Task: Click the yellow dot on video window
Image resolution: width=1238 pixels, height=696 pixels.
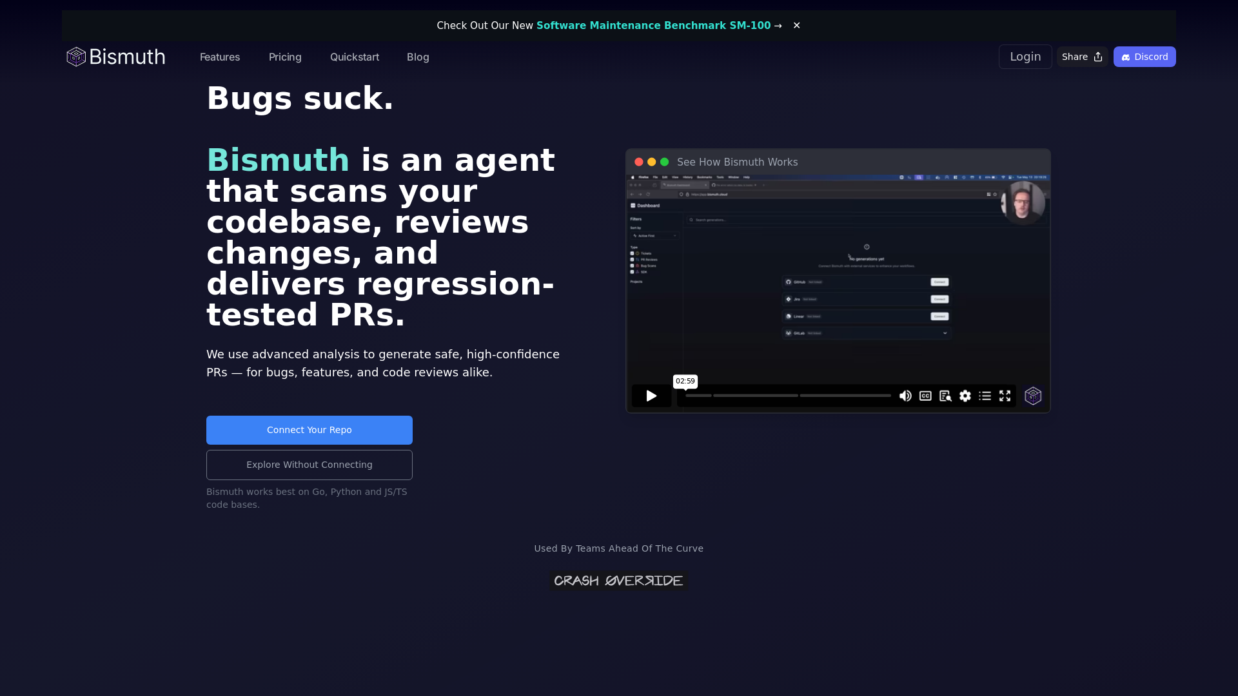Action: 652,162
